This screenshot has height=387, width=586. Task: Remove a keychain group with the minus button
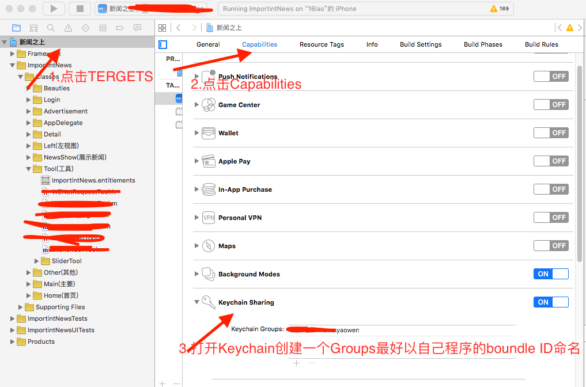(312, 363)
